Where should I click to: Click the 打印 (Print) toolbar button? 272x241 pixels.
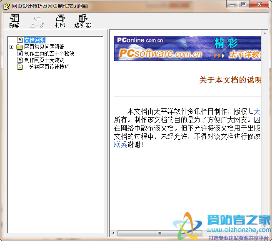click(x=60, y=21)
